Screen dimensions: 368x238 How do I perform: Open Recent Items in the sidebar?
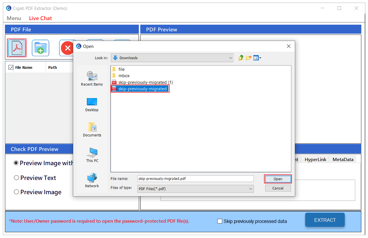click(92, 78)
